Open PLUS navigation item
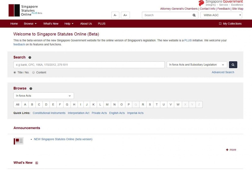This screenshot has height=170, width=252. pos(101,24)
